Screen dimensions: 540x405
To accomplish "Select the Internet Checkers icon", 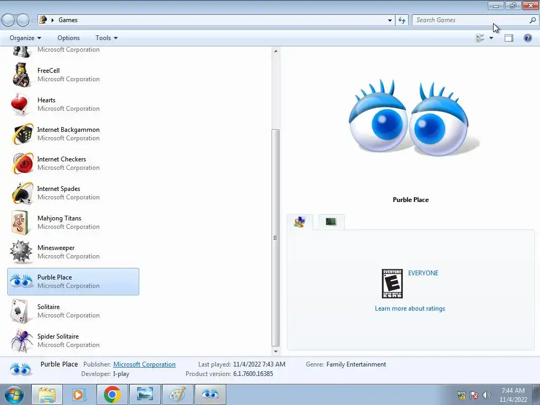I will pyautogui.click(x=22, y=163).
